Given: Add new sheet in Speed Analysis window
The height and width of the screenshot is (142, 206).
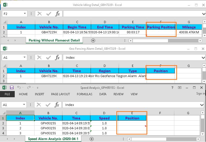Looking at the screenshot, I should point(92,139).
